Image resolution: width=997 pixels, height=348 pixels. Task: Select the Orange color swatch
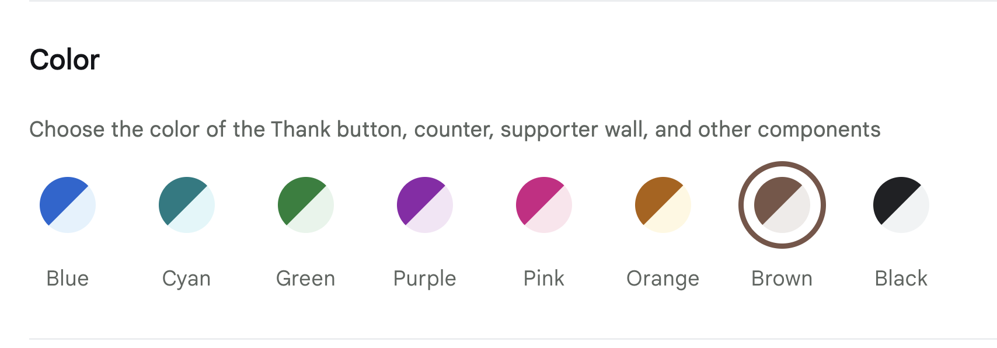[663, 204]
